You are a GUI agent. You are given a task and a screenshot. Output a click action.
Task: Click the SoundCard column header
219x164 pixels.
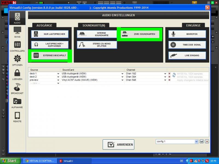pos(92,70)
